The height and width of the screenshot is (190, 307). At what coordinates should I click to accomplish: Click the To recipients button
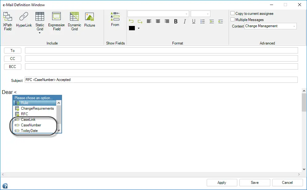point(13,51)
